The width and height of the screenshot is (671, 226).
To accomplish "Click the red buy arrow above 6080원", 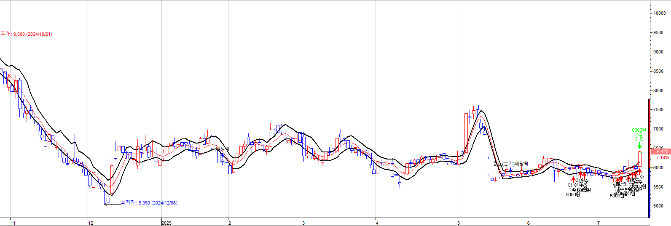I will (x=573, y=180).
